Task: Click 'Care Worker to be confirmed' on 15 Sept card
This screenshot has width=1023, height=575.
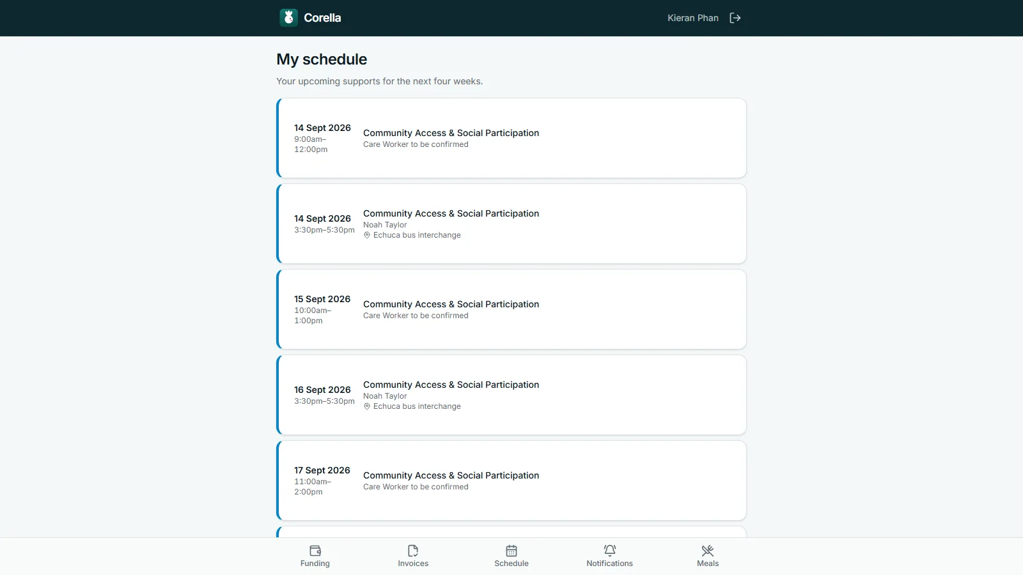Action: [416, 316]
